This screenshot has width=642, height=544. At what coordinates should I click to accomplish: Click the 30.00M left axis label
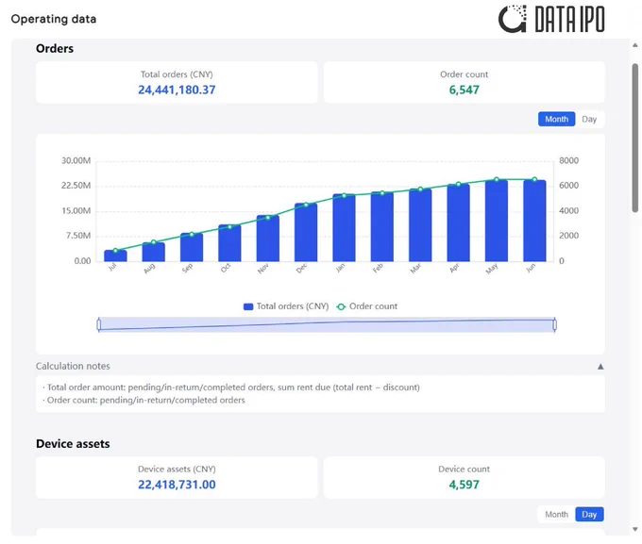(x=76, y=160)
